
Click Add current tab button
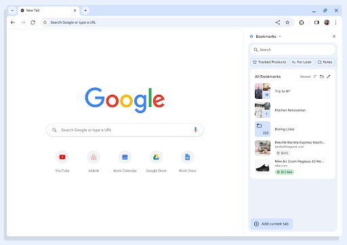272,224
